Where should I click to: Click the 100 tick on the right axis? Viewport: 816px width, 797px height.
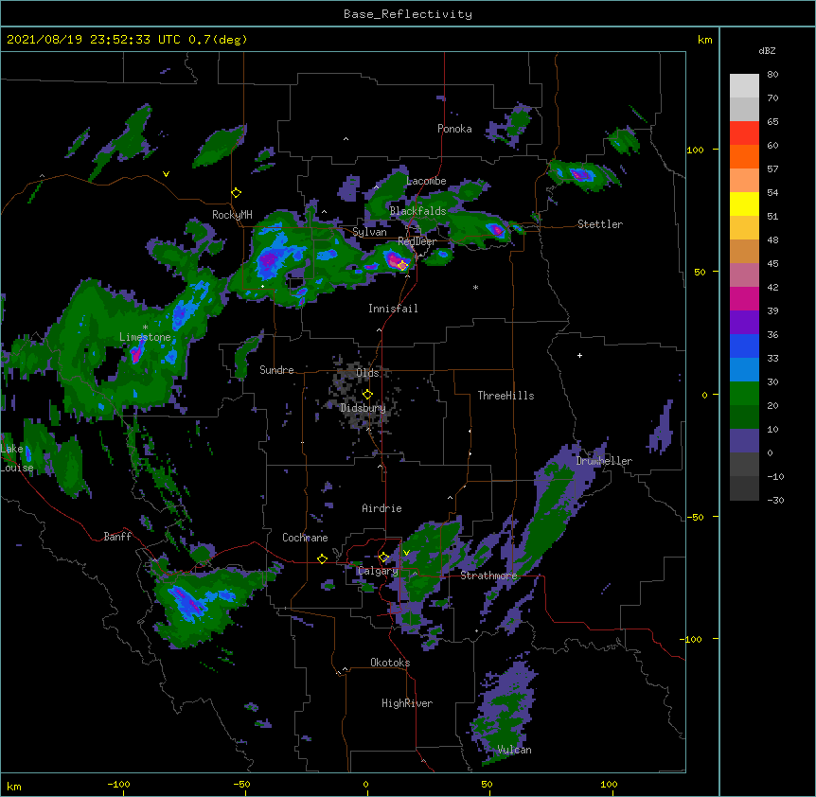point(695,150)
